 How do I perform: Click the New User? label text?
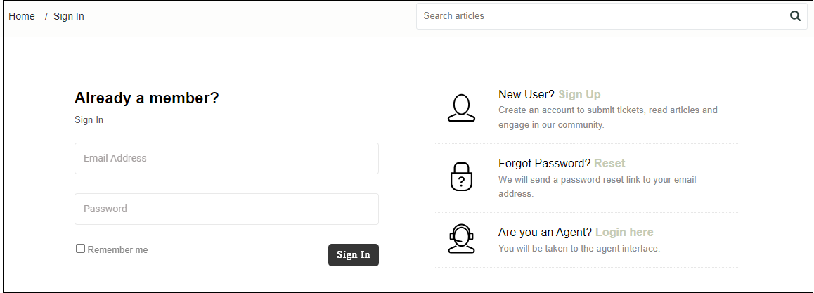click(526, 94)
